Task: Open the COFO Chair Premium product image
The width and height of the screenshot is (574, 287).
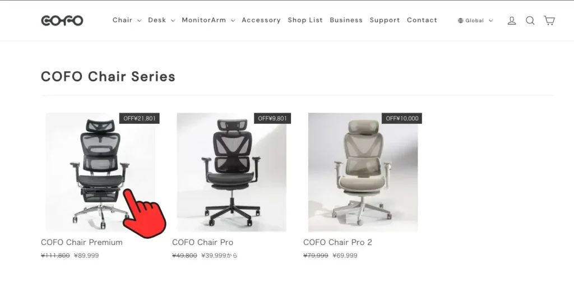Action: 100,172
